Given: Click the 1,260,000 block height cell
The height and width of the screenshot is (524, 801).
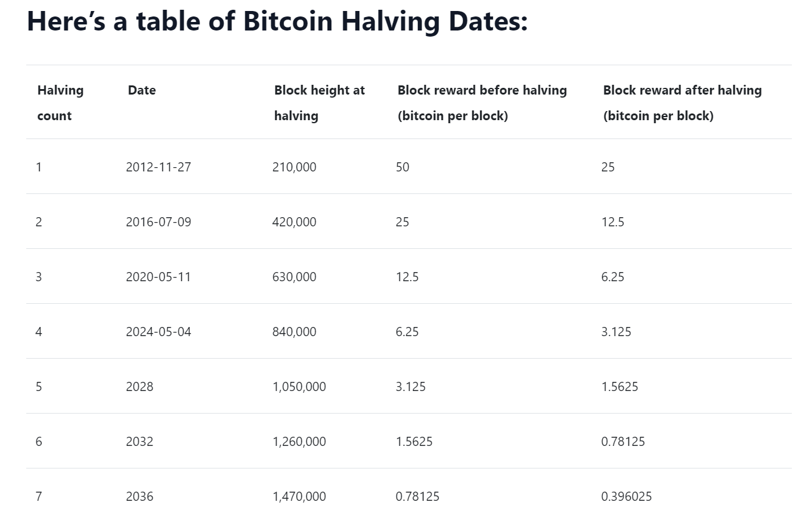Looking at the screenshot, I should (299, 441).
